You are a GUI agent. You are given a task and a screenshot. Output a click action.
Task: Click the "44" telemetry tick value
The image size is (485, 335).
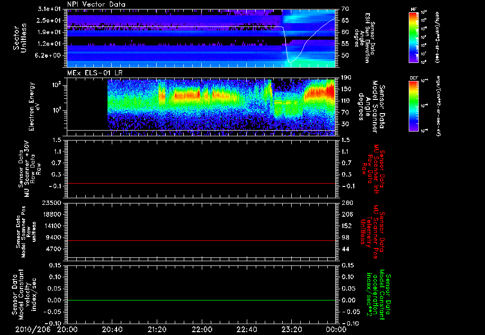pos(345,249)
